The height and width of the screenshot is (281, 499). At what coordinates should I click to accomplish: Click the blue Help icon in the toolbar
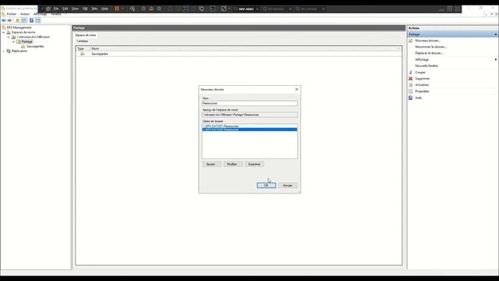point(31,20)
